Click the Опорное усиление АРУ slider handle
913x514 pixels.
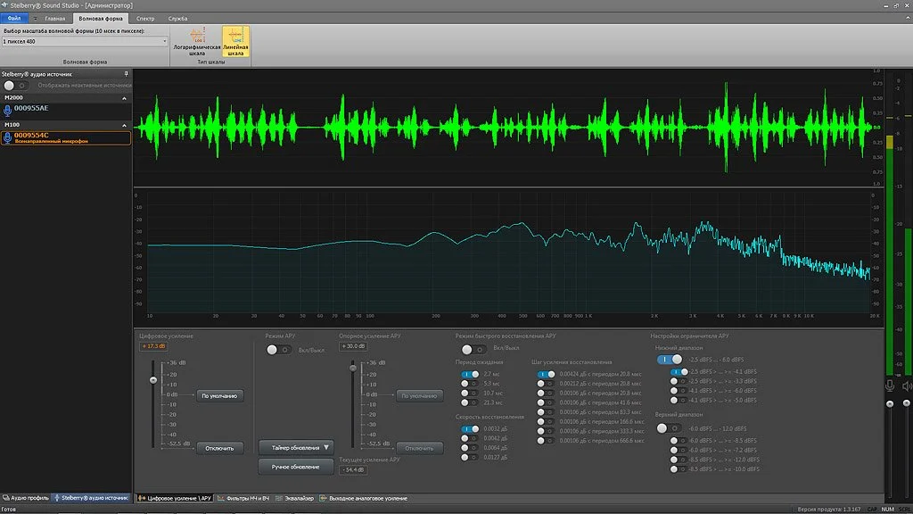pyautogui.click(x=353, y=369)
